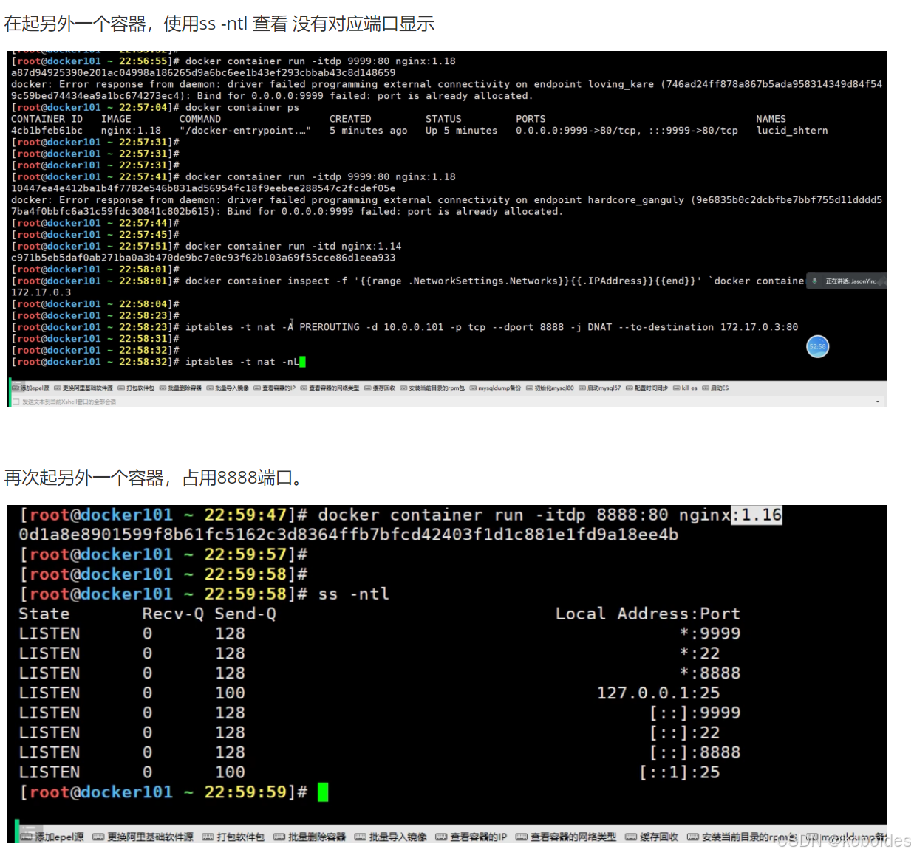Click the caption 再次起另外一个容器，占用8888端口。

[154, 478]
